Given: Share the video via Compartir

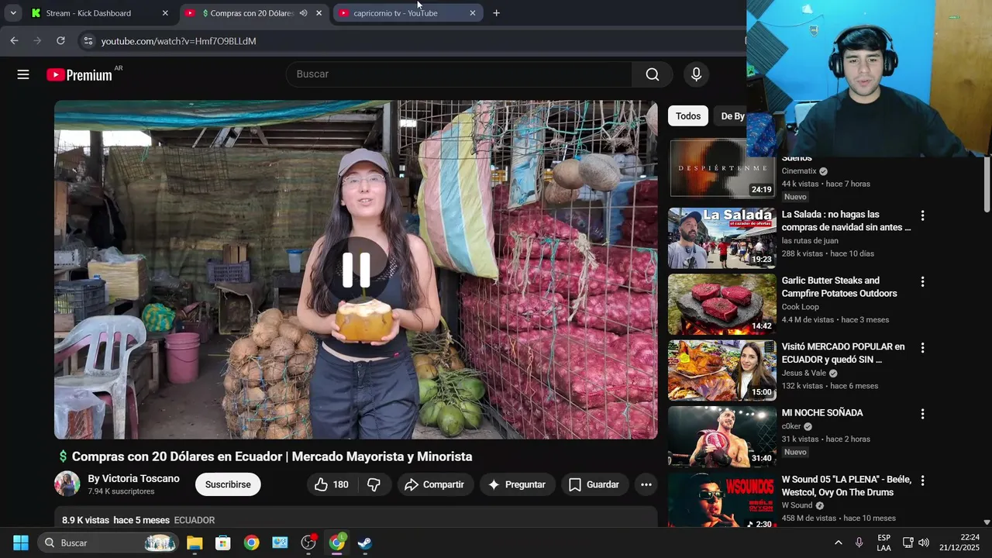Looking at the screenshot, I should 436,484.
